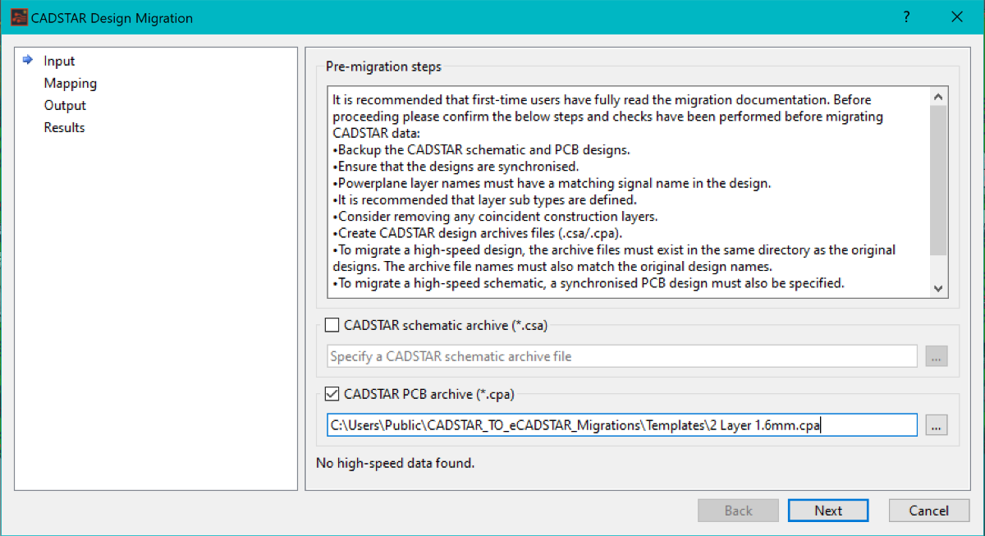This screenshot has height=536, width=985.
Task: Click the PCB archive file path field
Action: 621,424
